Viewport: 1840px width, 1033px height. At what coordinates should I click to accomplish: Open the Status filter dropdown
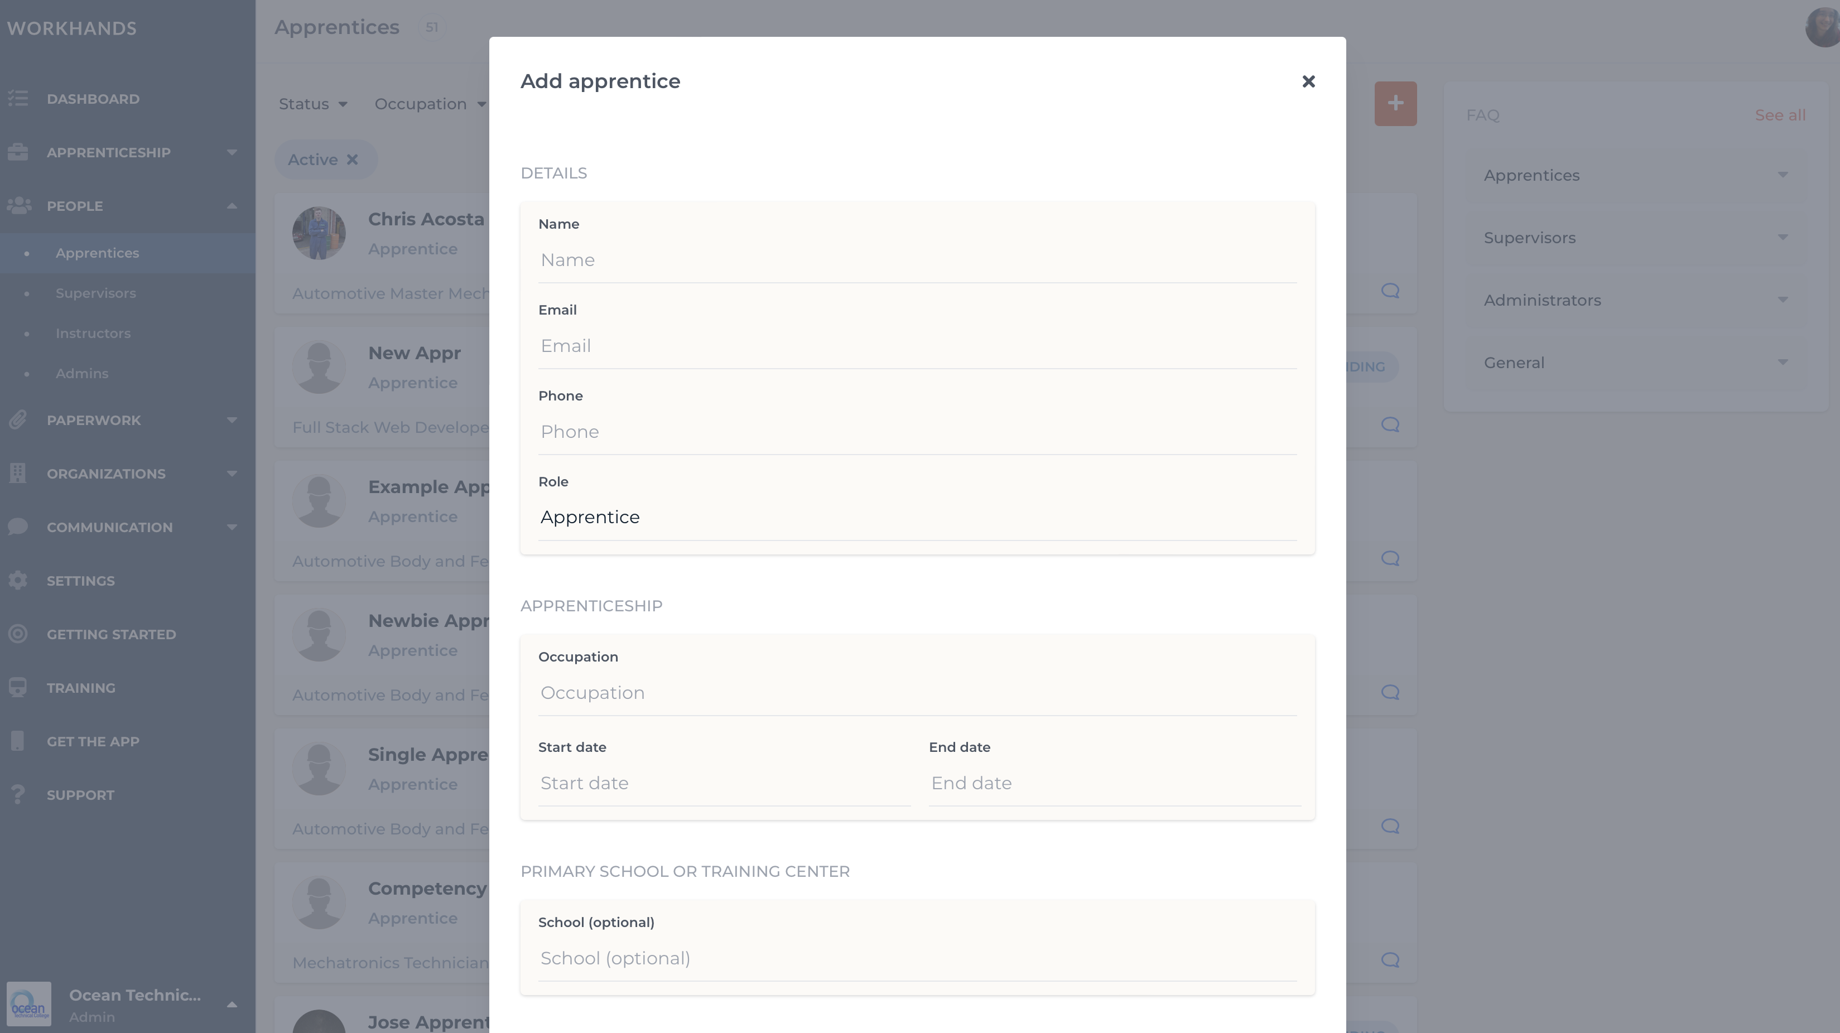(313, 104)
